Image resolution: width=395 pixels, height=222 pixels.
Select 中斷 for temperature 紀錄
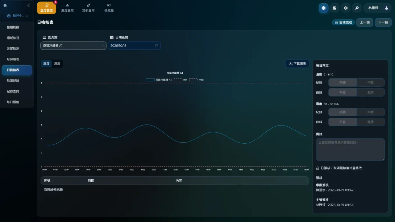[371, 82]
